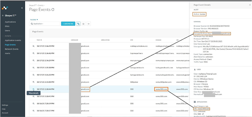View details for 1:35:23 PM event
252x117 pixels.
click(34, 75)
